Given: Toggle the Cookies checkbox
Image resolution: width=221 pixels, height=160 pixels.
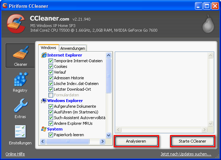Looking at the screenshot, I should coord(51,66).
